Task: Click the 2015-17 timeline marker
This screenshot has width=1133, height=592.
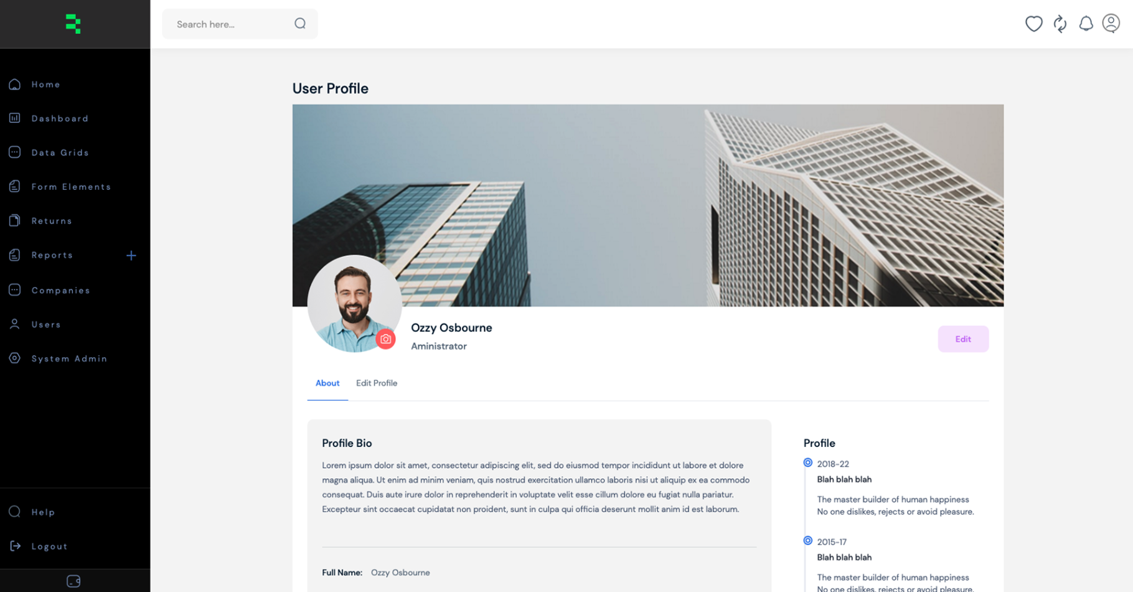Action: (808, 540)
